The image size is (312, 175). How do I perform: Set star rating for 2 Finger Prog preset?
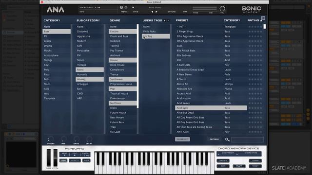(255, 32)
